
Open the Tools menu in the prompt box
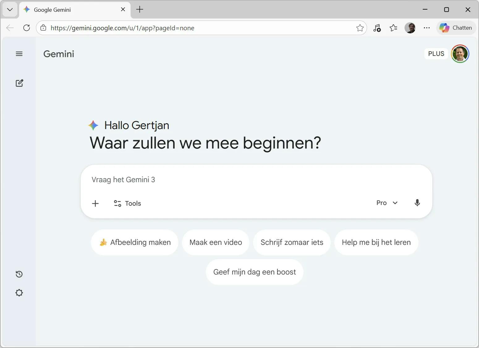(127, 203)
